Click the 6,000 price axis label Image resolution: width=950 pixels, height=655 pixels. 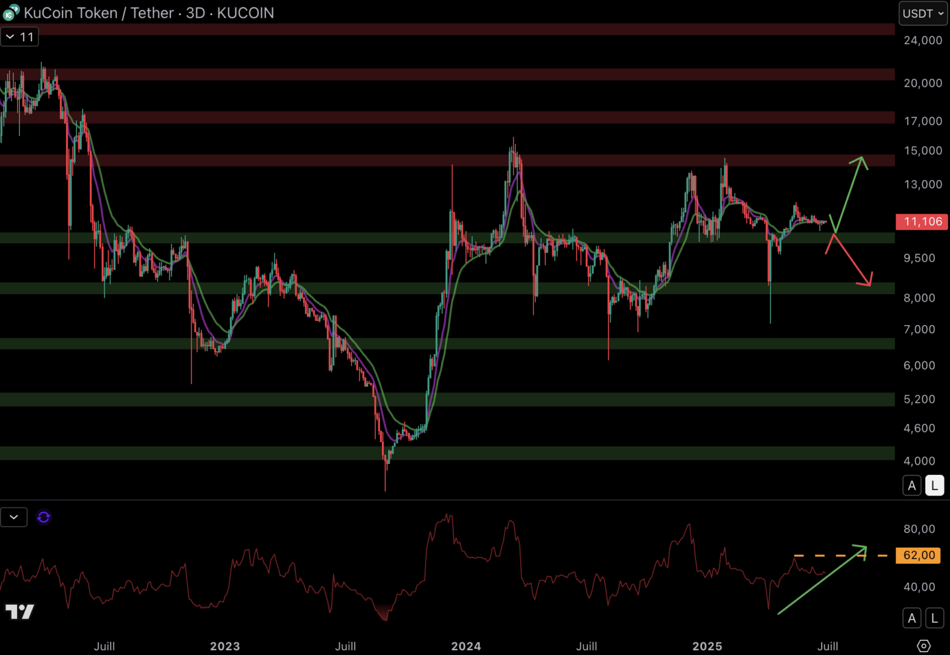[919, 365]
